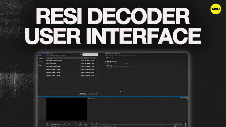Click the lock icon in playback bar
Viewport: 226px width, 127px height.
[x=47, y=125]
